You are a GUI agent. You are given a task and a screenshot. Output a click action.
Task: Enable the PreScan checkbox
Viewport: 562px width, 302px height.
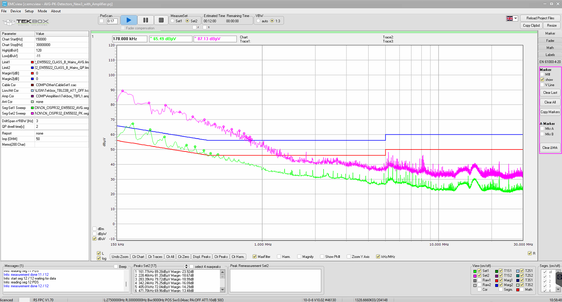(102, 21)
